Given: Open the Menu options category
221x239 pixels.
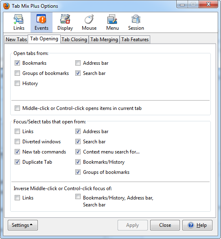Looking at the screenshot, I should pos(112,22).
